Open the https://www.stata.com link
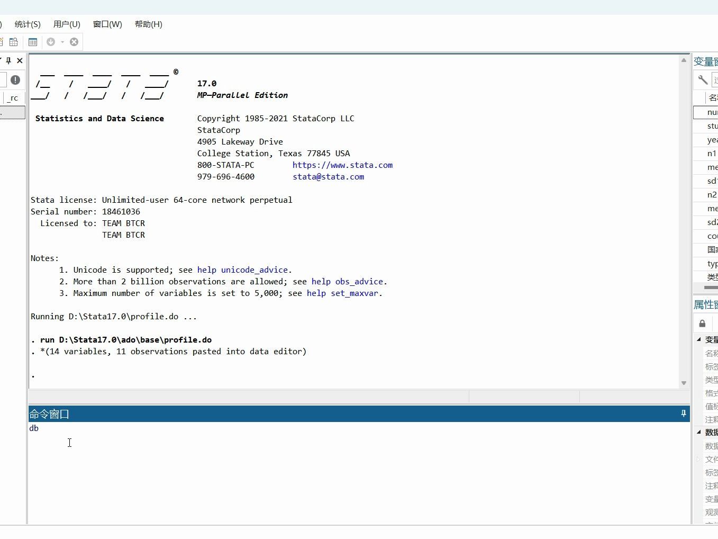Image resolution: width=718 pixels, height=539 pixels. [x=342, y=165]
